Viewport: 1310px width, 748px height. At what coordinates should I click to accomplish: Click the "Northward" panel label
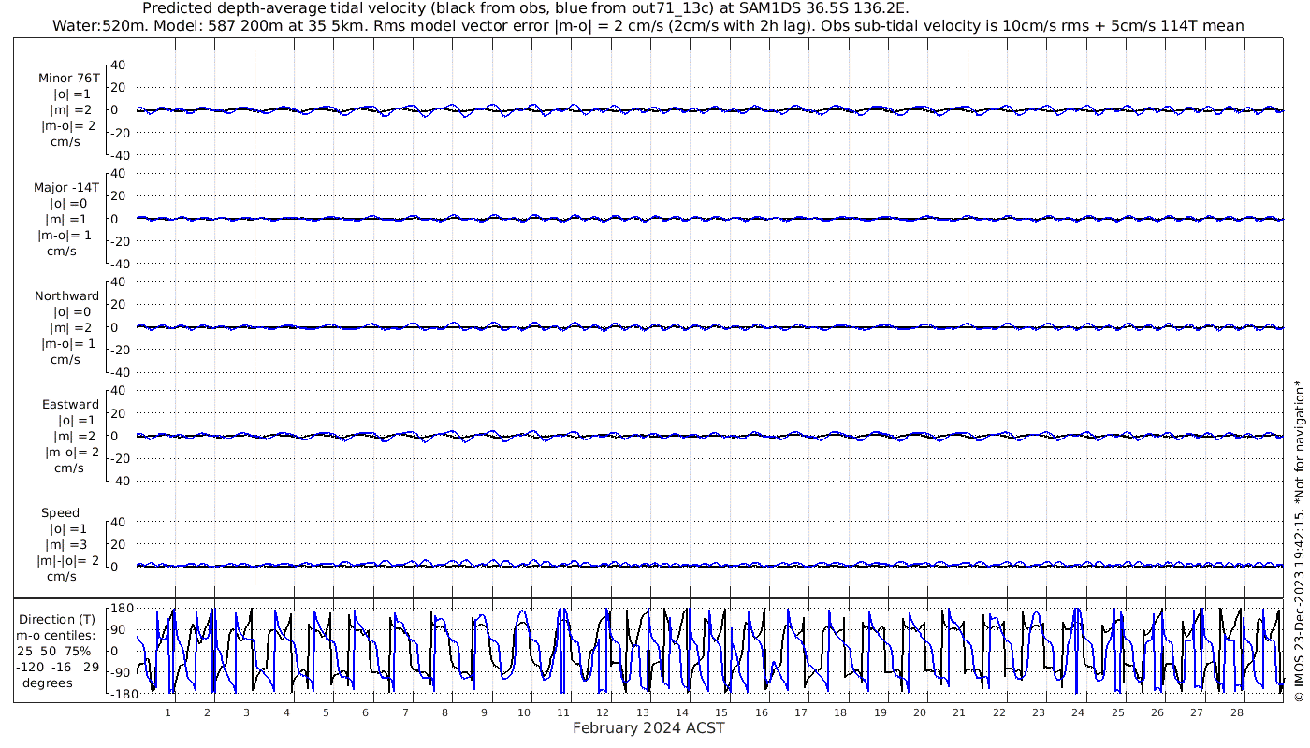(x=67, y=296)
